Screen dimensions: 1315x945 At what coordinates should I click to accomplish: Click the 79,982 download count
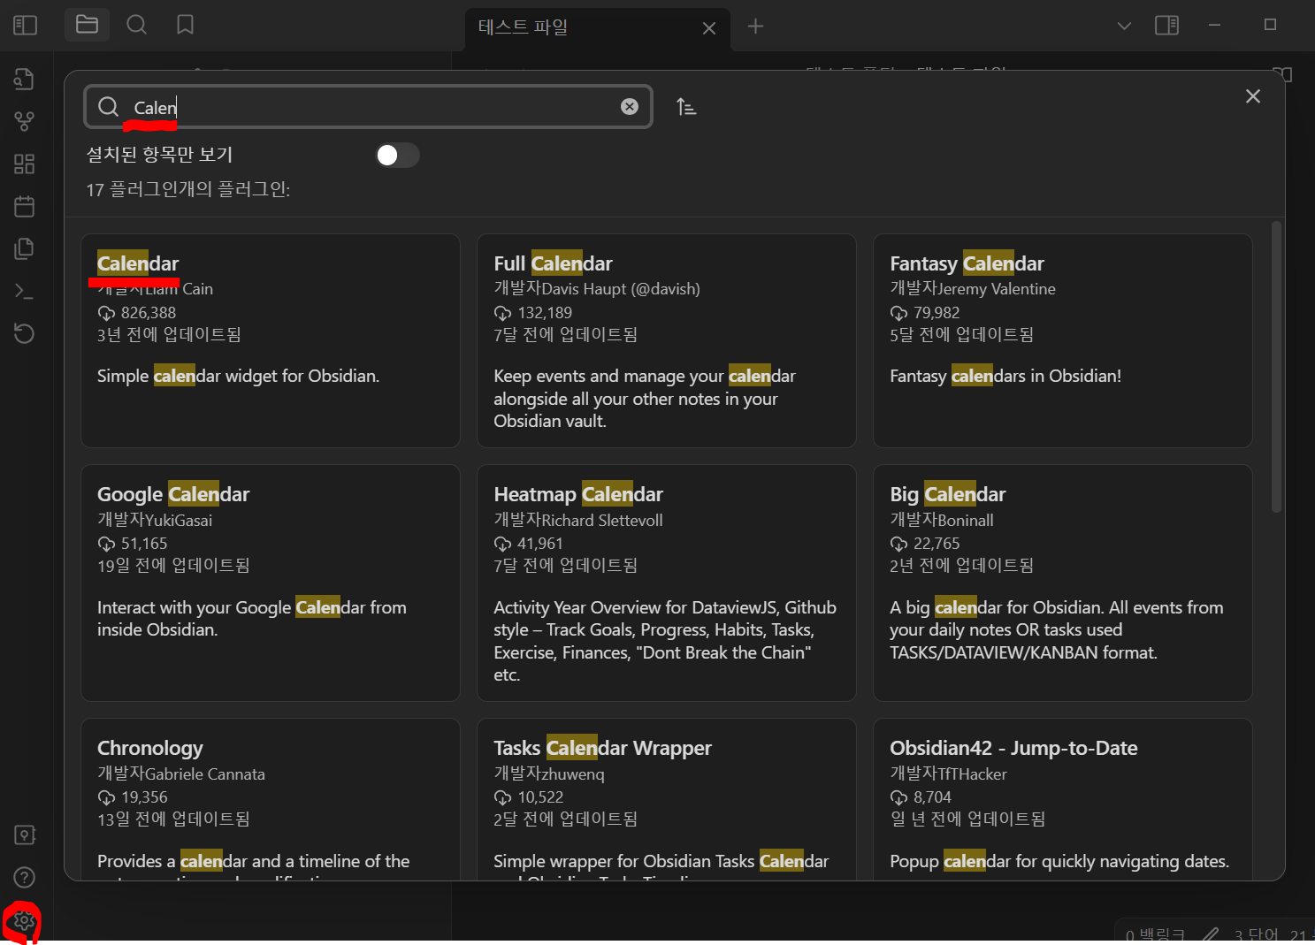point(937,313)
